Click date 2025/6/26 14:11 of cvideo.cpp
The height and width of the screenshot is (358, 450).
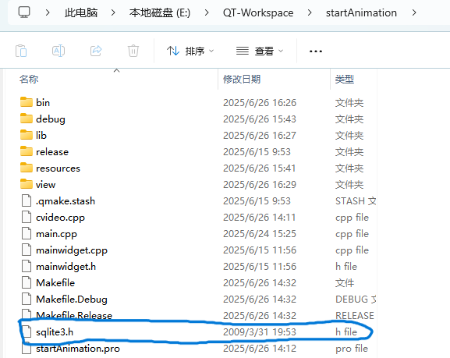260,218
